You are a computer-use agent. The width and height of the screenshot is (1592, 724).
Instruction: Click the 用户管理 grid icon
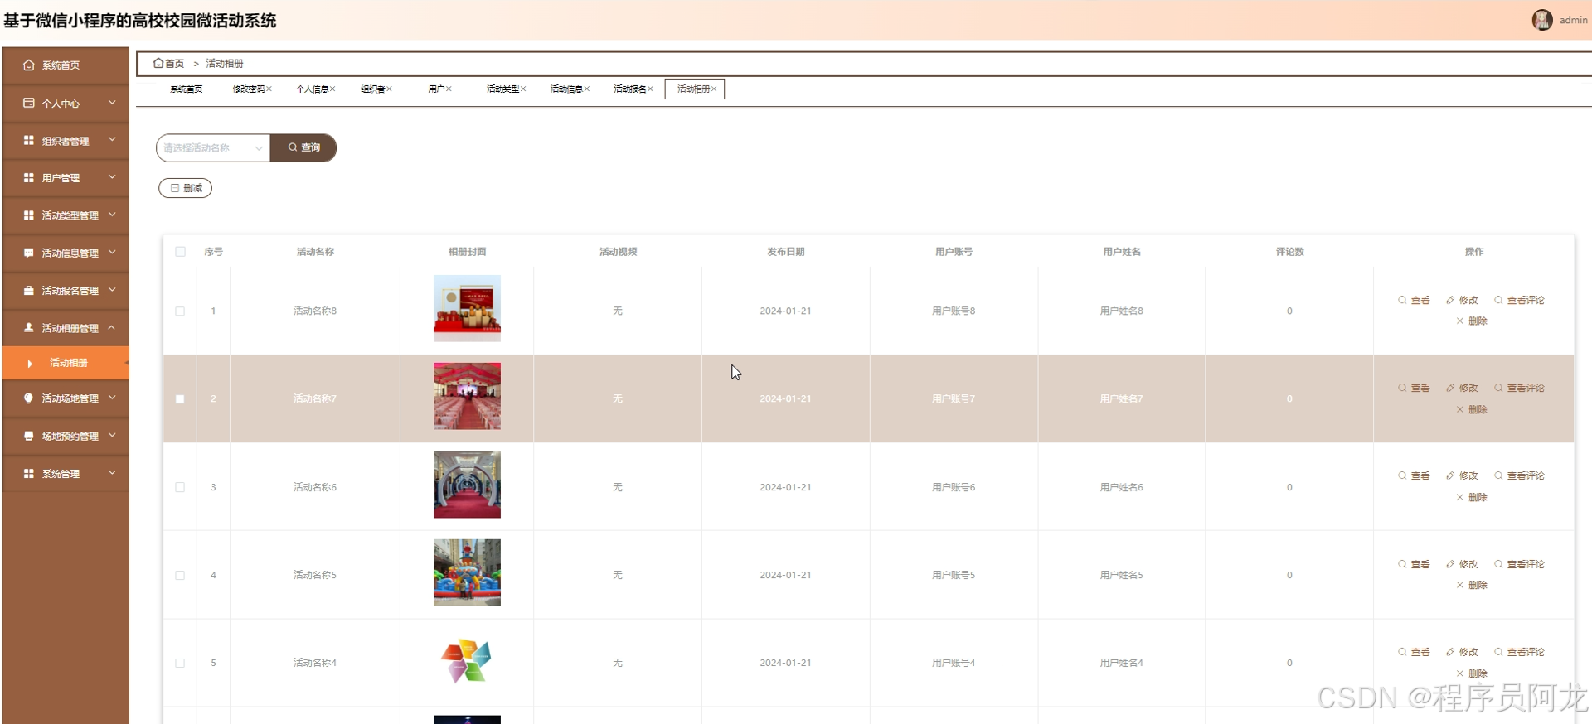(x=29, y=177)
